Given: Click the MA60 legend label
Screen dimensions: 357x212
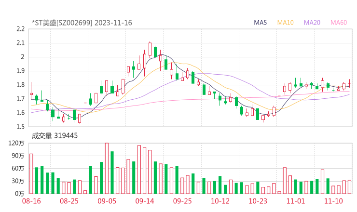Looking at the screenshot, I should (x=339, y=23).
